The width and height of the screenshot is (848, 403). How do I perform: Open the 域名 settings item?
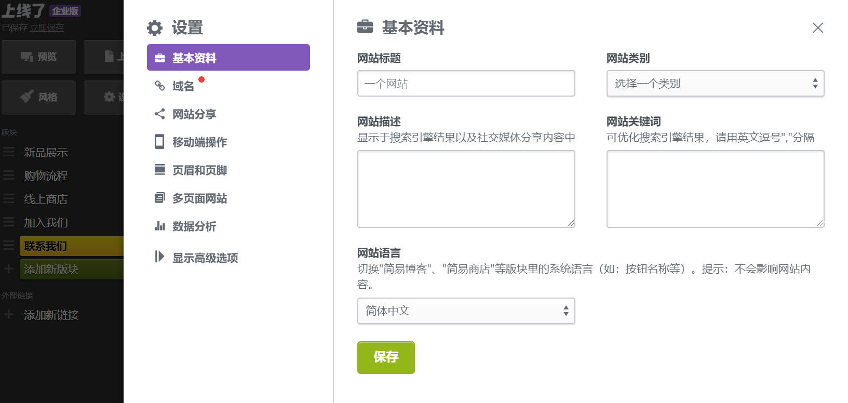point(183,86)
